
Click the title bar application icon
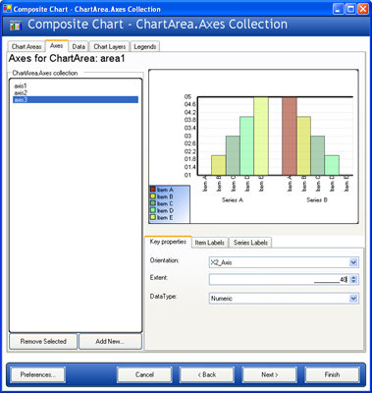tap(7, 9)
